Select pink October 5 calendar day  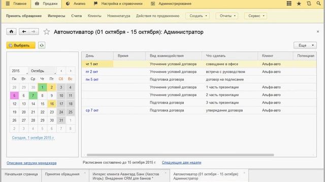click(x=14, y=96)
